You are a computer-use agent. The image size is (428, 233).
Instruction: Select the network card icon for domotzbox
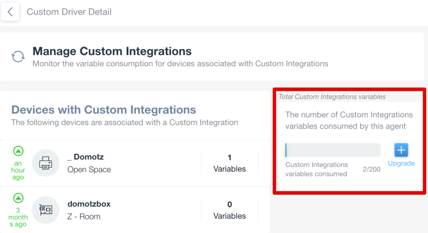point(46,210)
